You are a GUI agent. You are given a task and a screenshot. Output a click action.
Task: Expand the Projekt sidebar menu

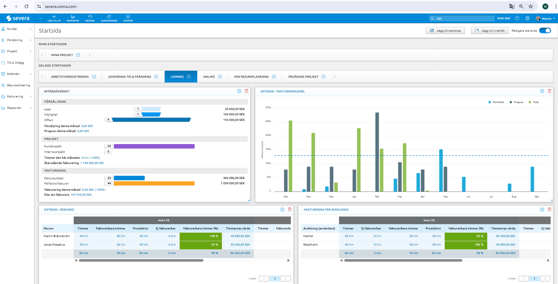30,51
